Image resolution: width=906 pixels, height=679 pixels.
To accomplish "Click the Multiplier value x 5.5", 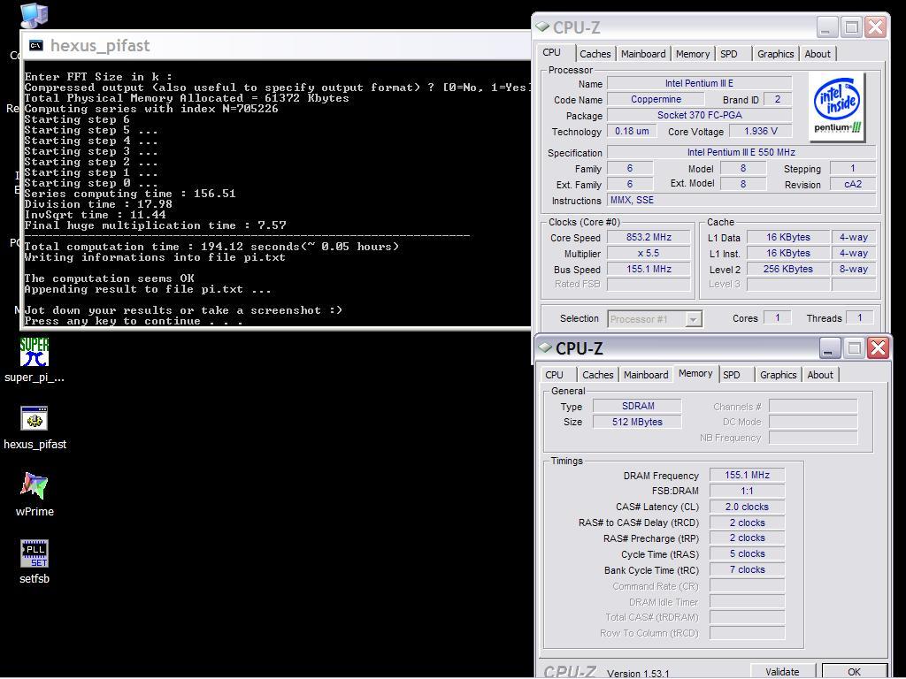I will pos(649,253).
